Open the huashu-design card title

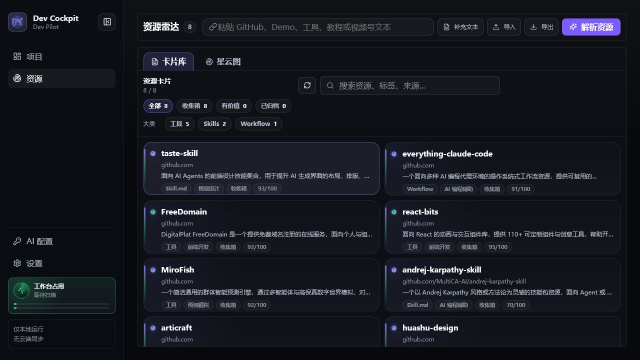click(x=430, y=328)
